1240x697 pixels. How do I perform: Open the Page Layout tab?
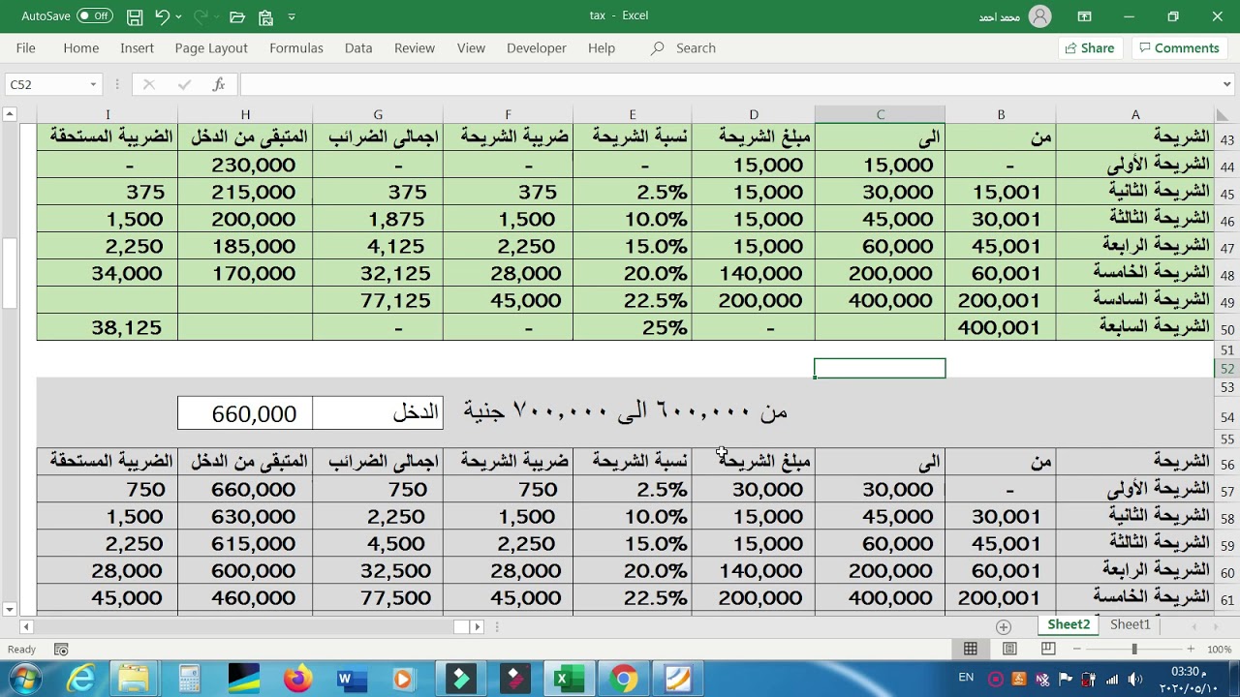(x=211, y=47)
